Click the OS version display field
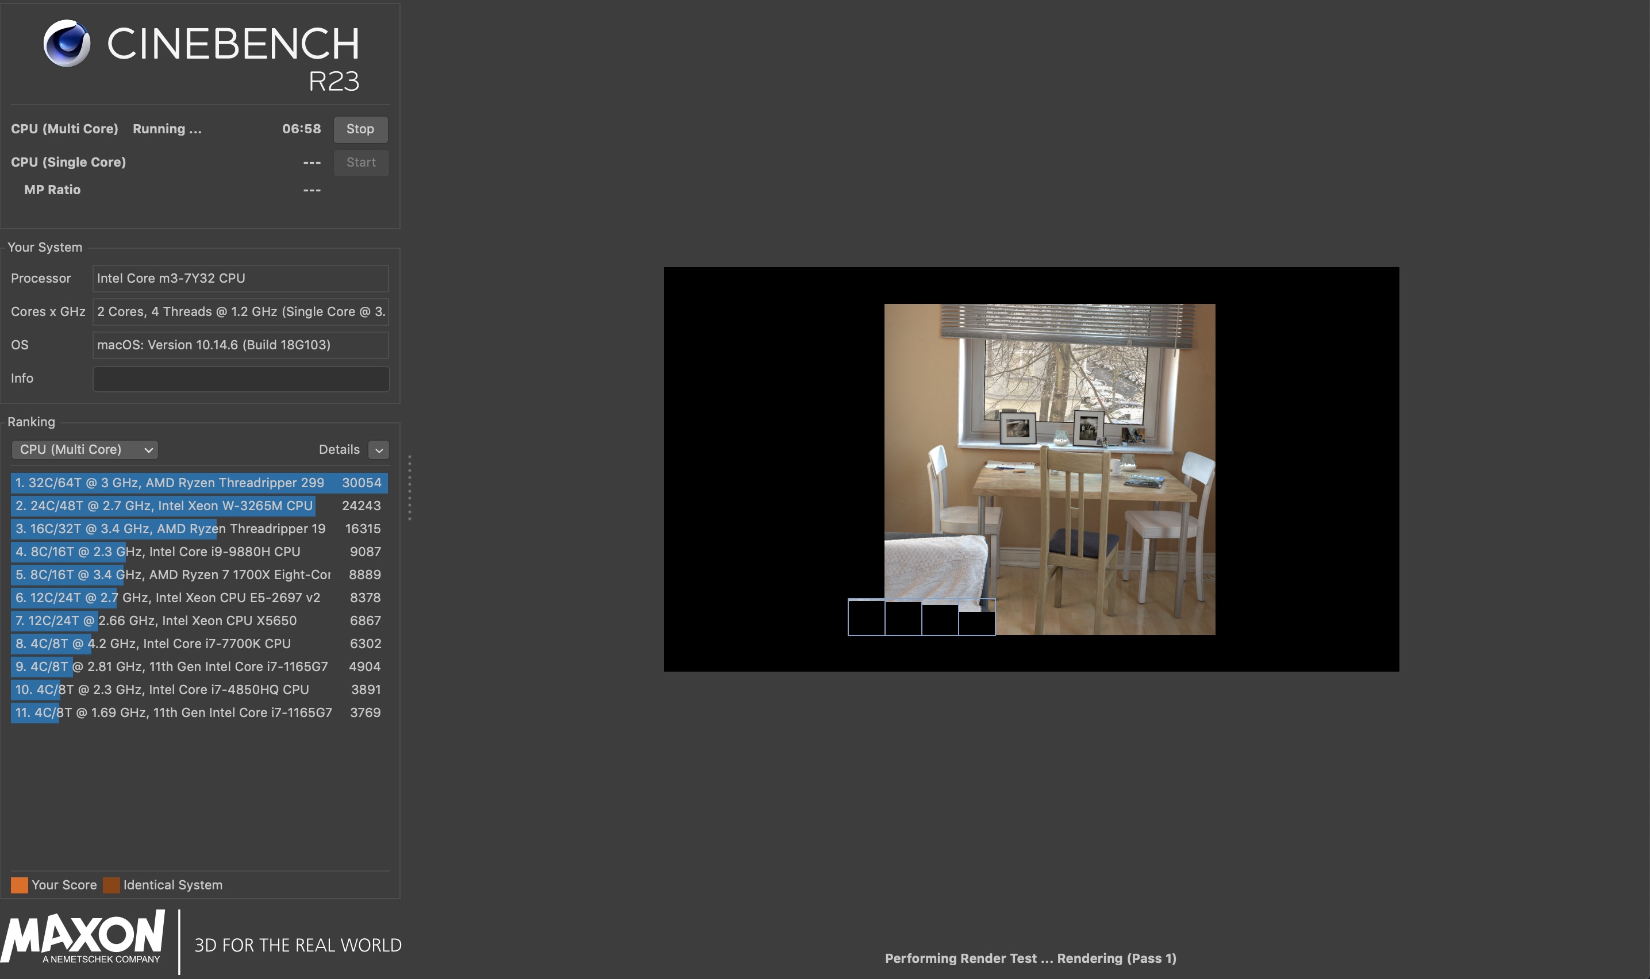Image resolution: width=1650 pixels, height=979 pixels. [239, 344]
